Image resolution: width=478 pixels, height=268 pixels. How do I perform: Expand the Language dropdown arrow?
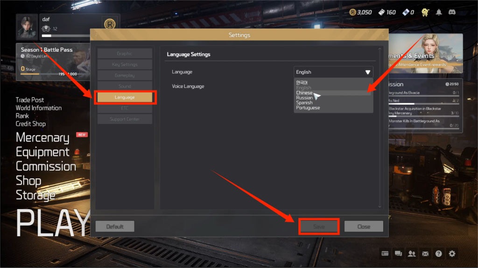[x=368, y=72]
